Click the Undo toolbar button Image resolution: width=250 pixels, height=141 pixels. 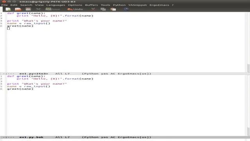pyautogui.click(x=75, y=9)
